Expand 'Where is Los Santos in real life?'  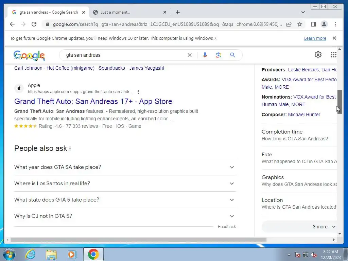point(125,184)
